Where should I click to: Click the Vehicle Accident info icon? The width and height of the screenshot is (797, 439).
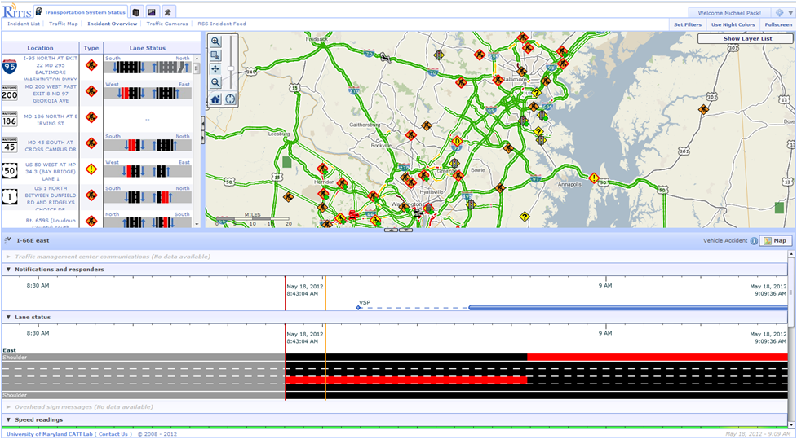[754, 241]
